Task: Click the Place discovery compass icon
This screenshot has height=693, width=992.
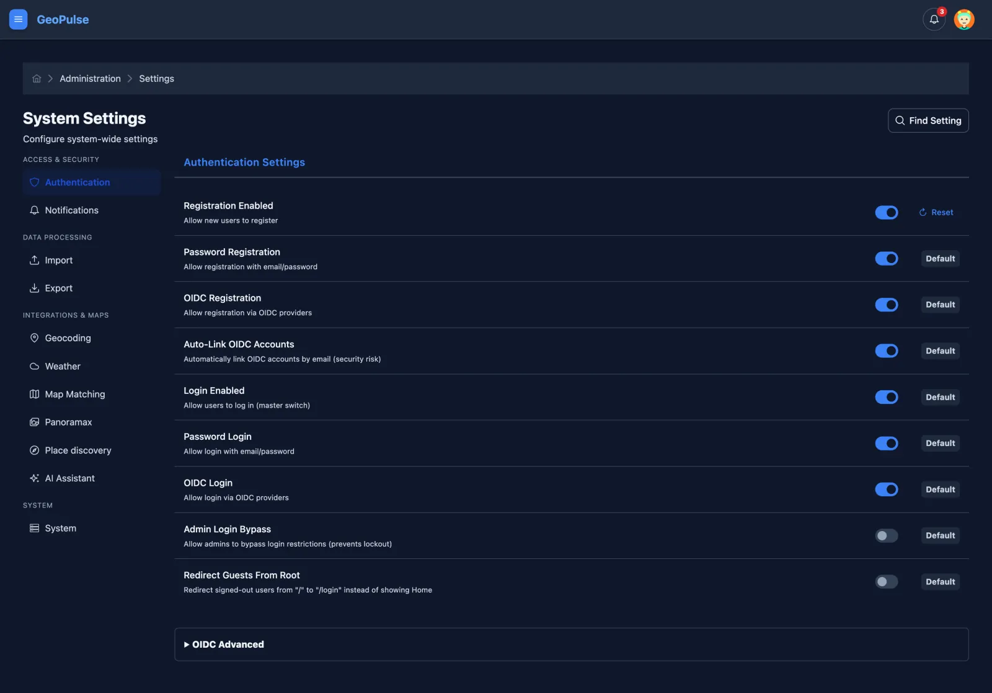Action: coord(35,450)
